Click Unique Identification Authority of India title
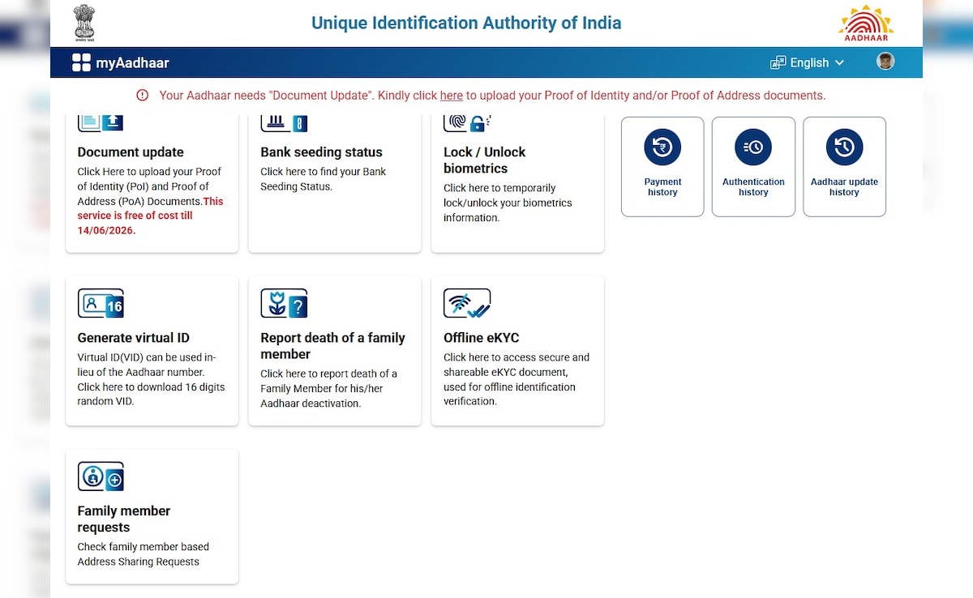 point(466,23)
